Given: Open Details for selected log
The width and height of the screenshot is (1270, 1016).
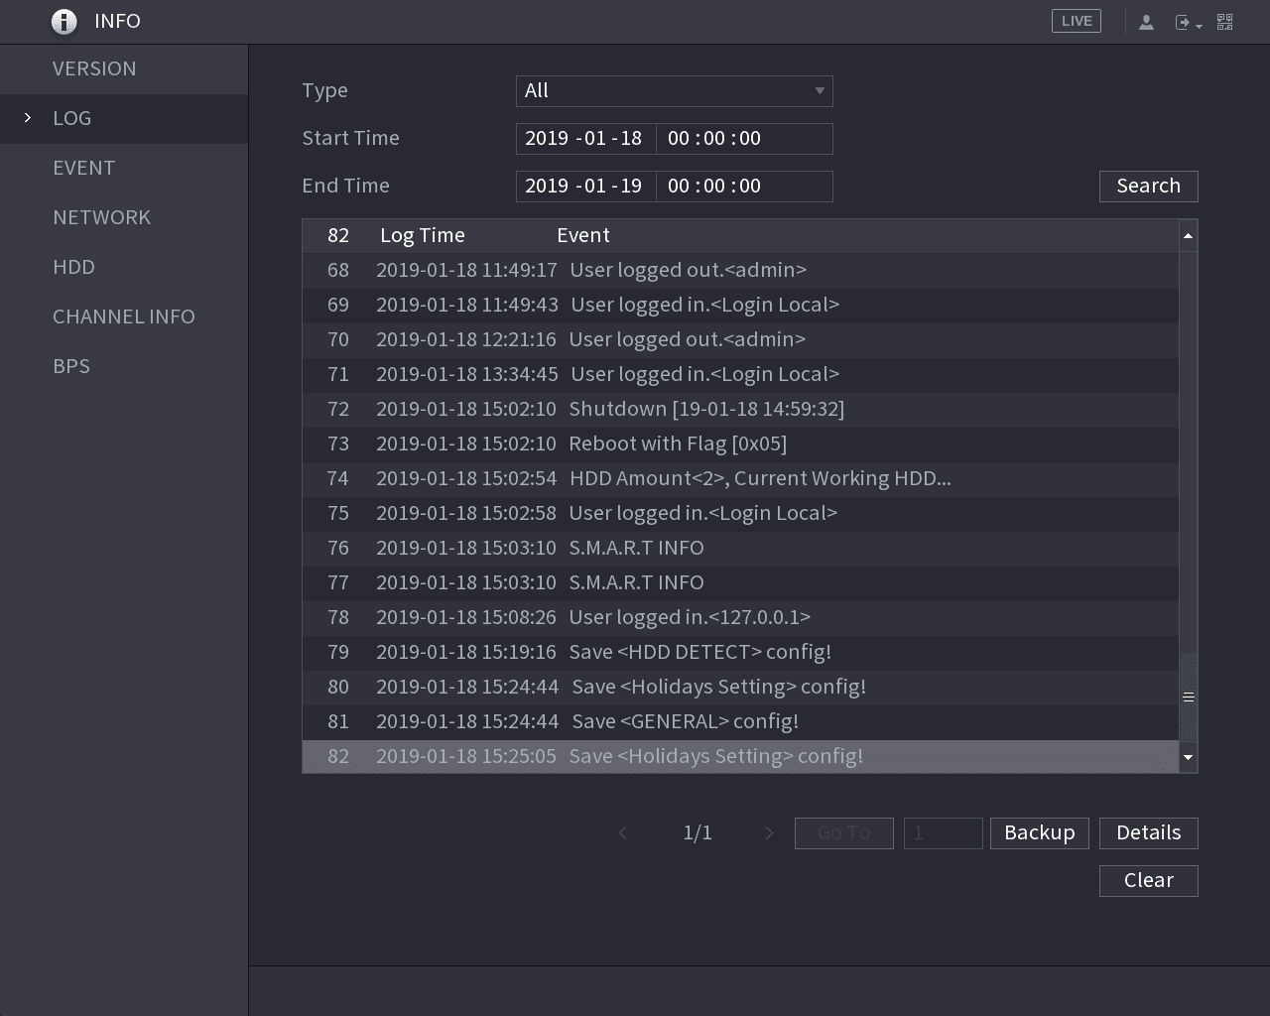Looking at the screenshot, I should [1149, 833].
